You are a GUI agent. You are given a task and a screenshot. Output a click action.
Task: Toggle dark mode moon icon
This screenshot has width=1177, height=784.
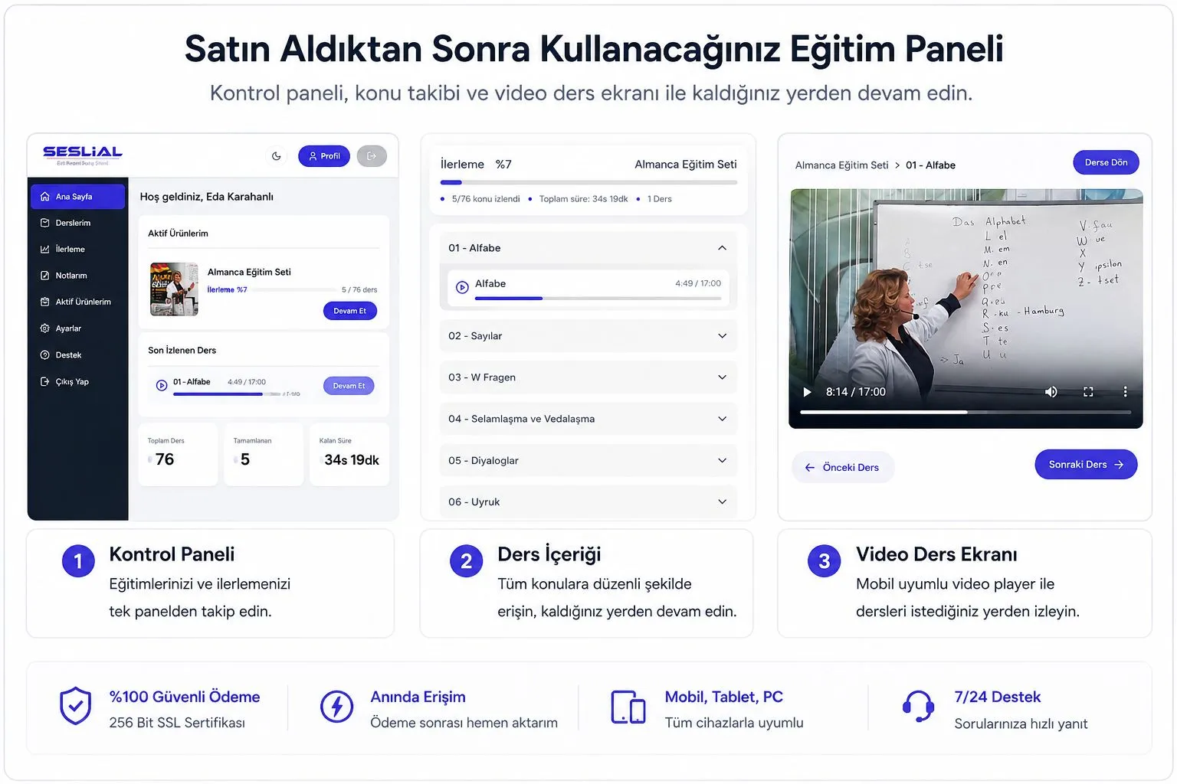(x=276, y=156)
